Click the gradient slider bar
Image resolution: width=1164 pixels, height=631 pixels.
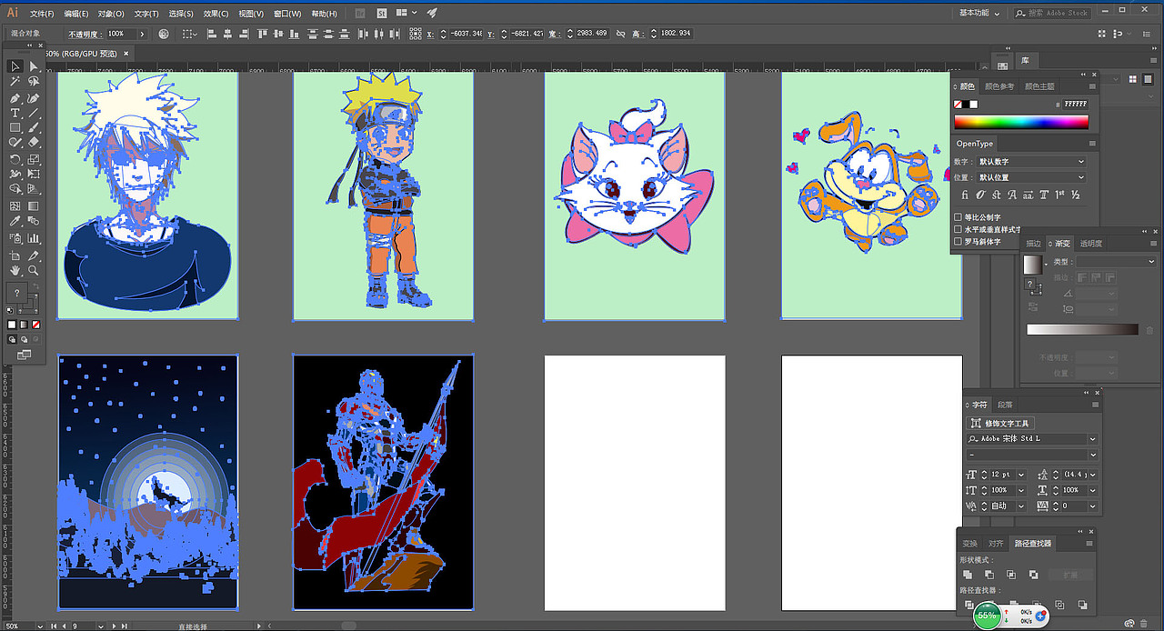[x=1082, y=329]
